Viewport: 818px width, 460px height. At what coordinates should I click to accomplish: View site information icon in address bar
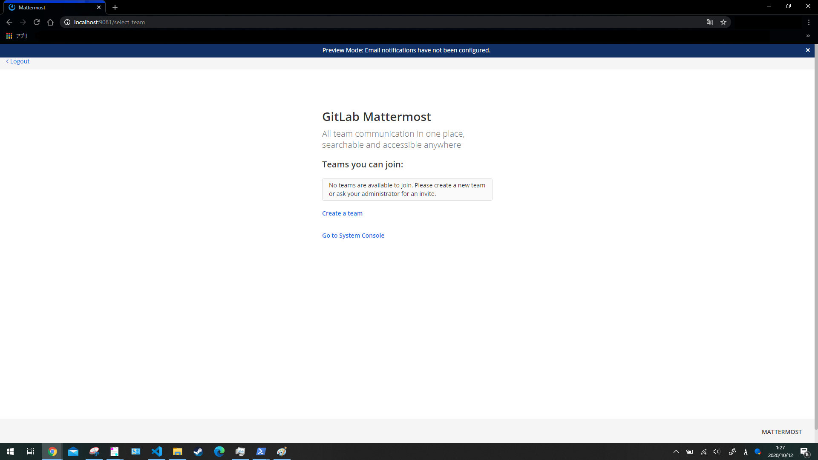pos(67,22)
